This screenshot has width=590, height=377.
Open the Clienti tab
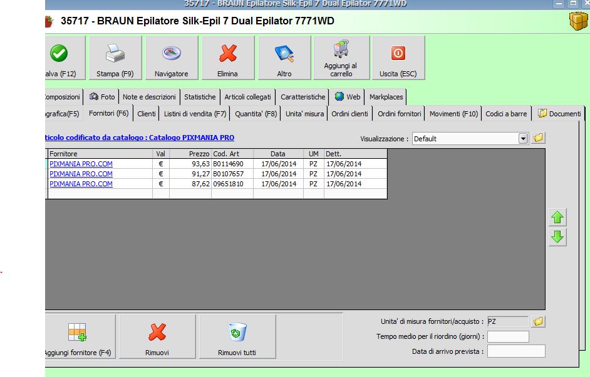[147, 114]
